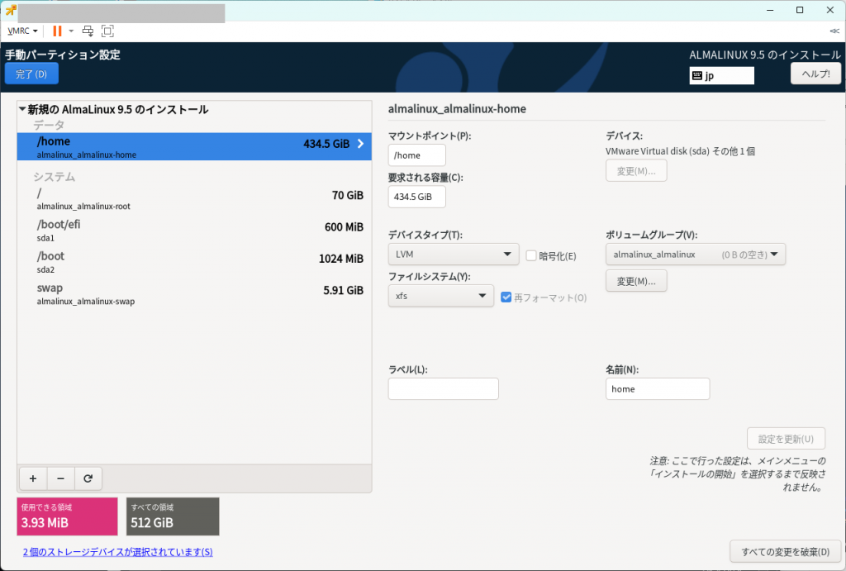Open the power options arrow beside pause
Screen dimensions: 846x571
[71, 31]
